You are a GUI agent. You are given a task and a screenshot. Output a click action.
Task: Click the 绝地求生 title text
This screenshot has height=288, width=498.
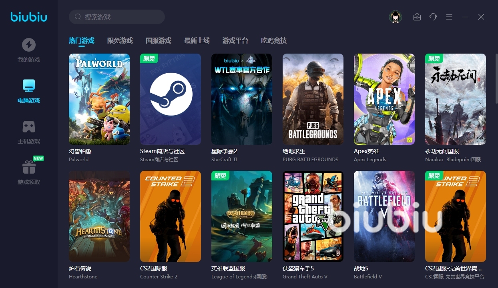294,151
